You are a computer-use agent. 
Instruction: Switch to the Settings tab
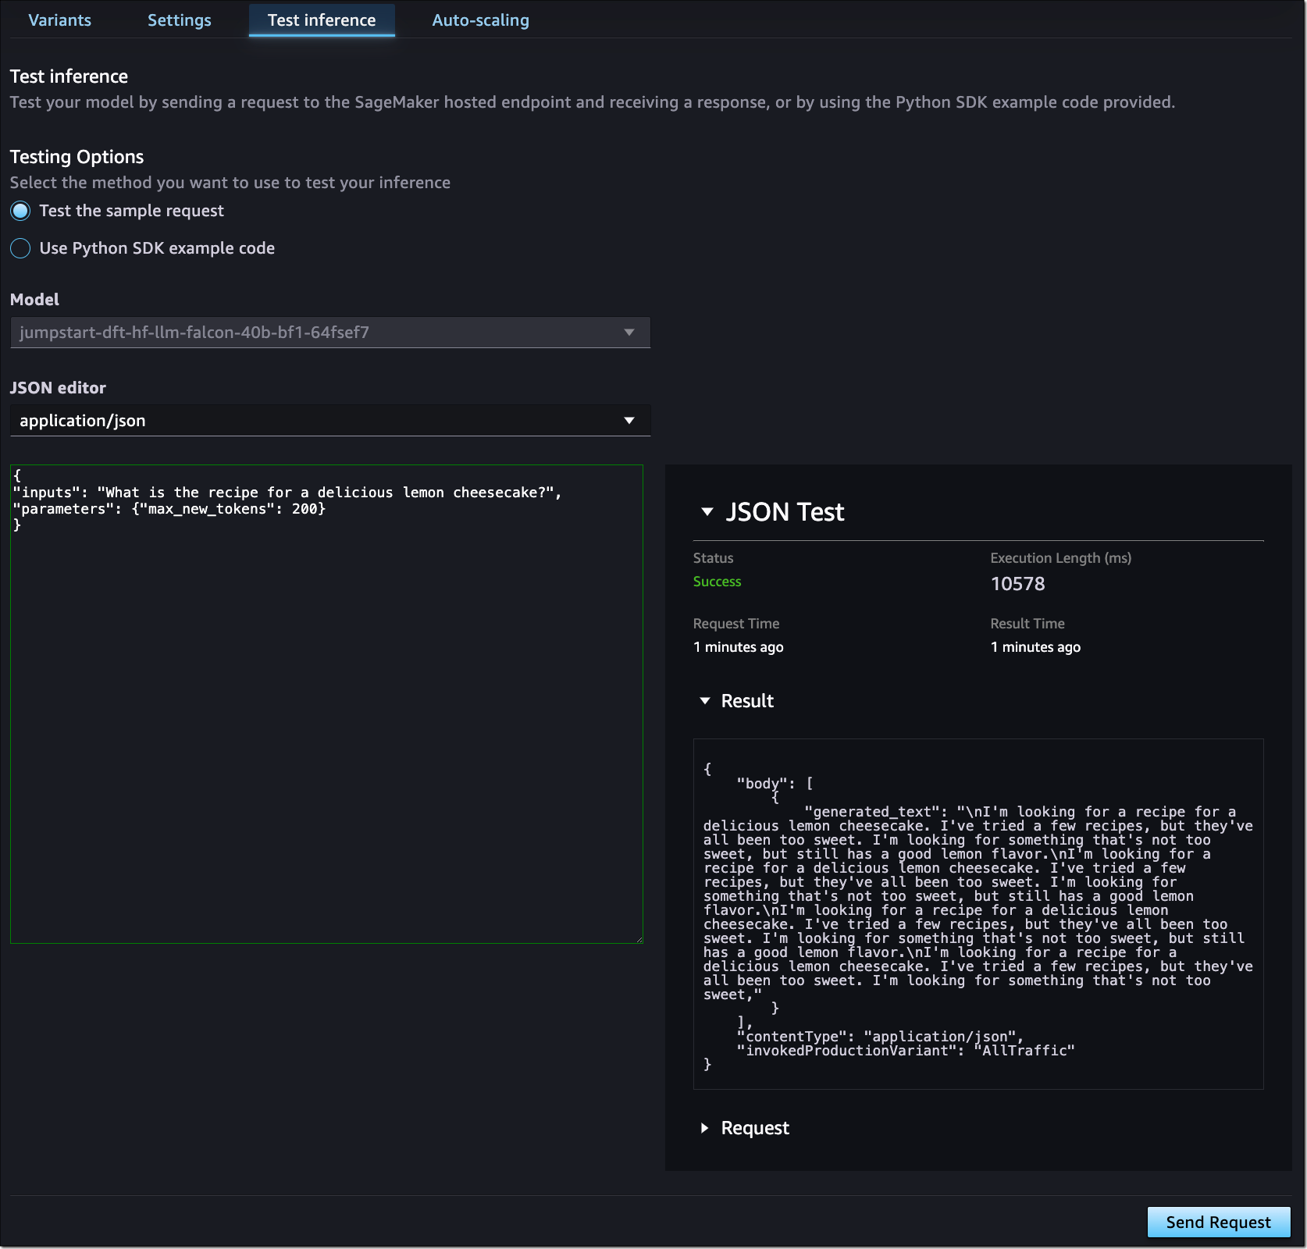179,20
